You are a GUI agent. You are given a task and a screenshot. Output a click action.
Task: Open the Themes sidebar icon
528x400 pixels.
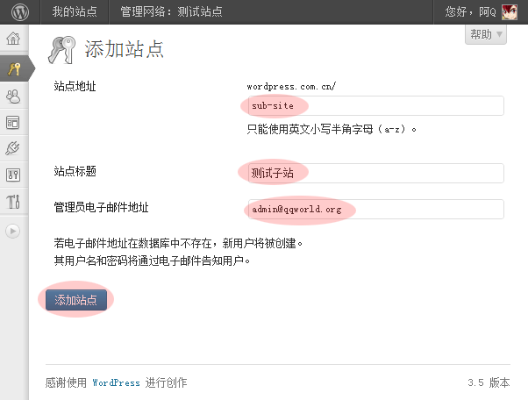click(13, 123)
